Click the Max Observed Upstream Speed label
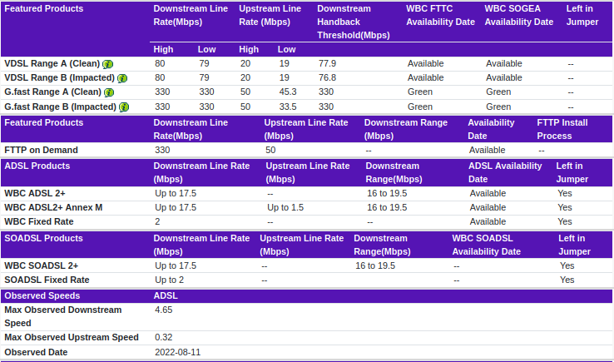Image resolution: width=614 pixels, height=362 pixels. 72,337
